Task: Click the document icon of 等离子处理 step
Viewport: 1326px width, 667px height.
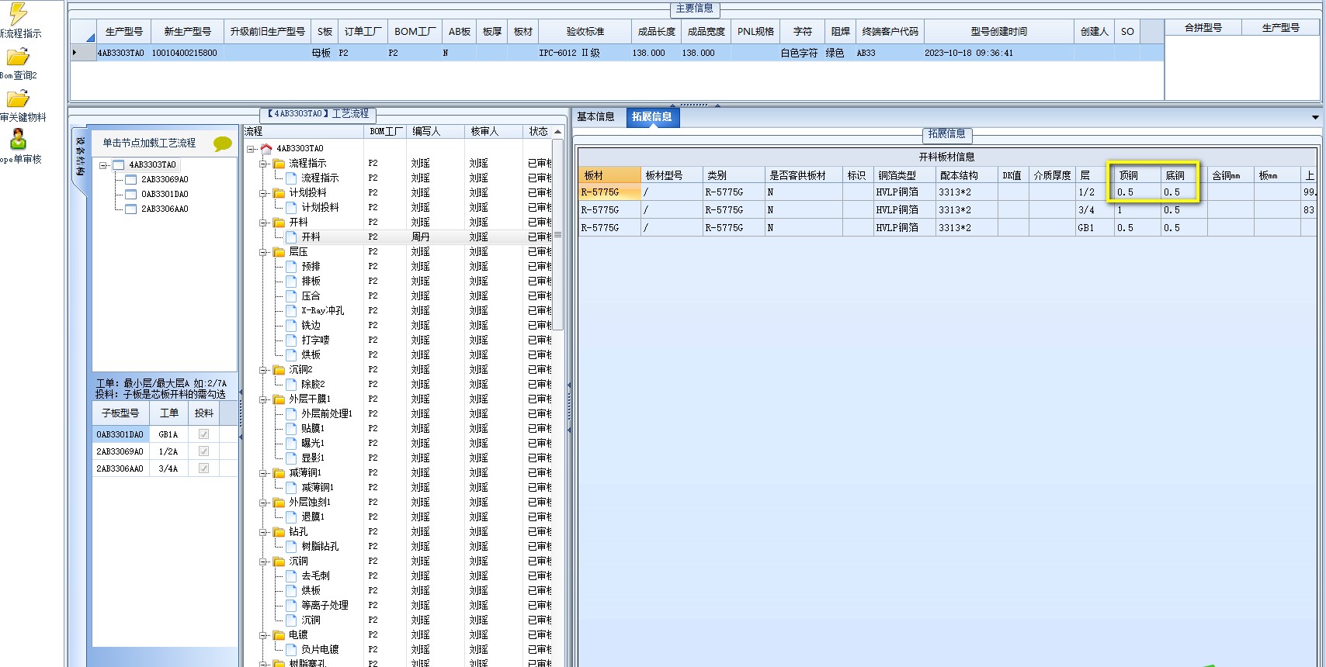Action: (291, 605)
